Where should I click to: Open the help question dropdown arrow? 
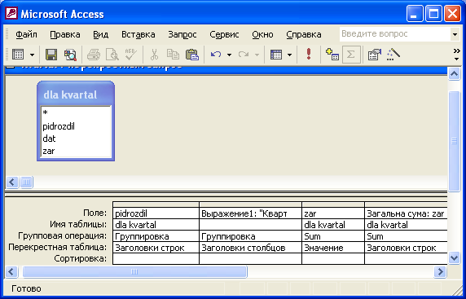point(455,34)
